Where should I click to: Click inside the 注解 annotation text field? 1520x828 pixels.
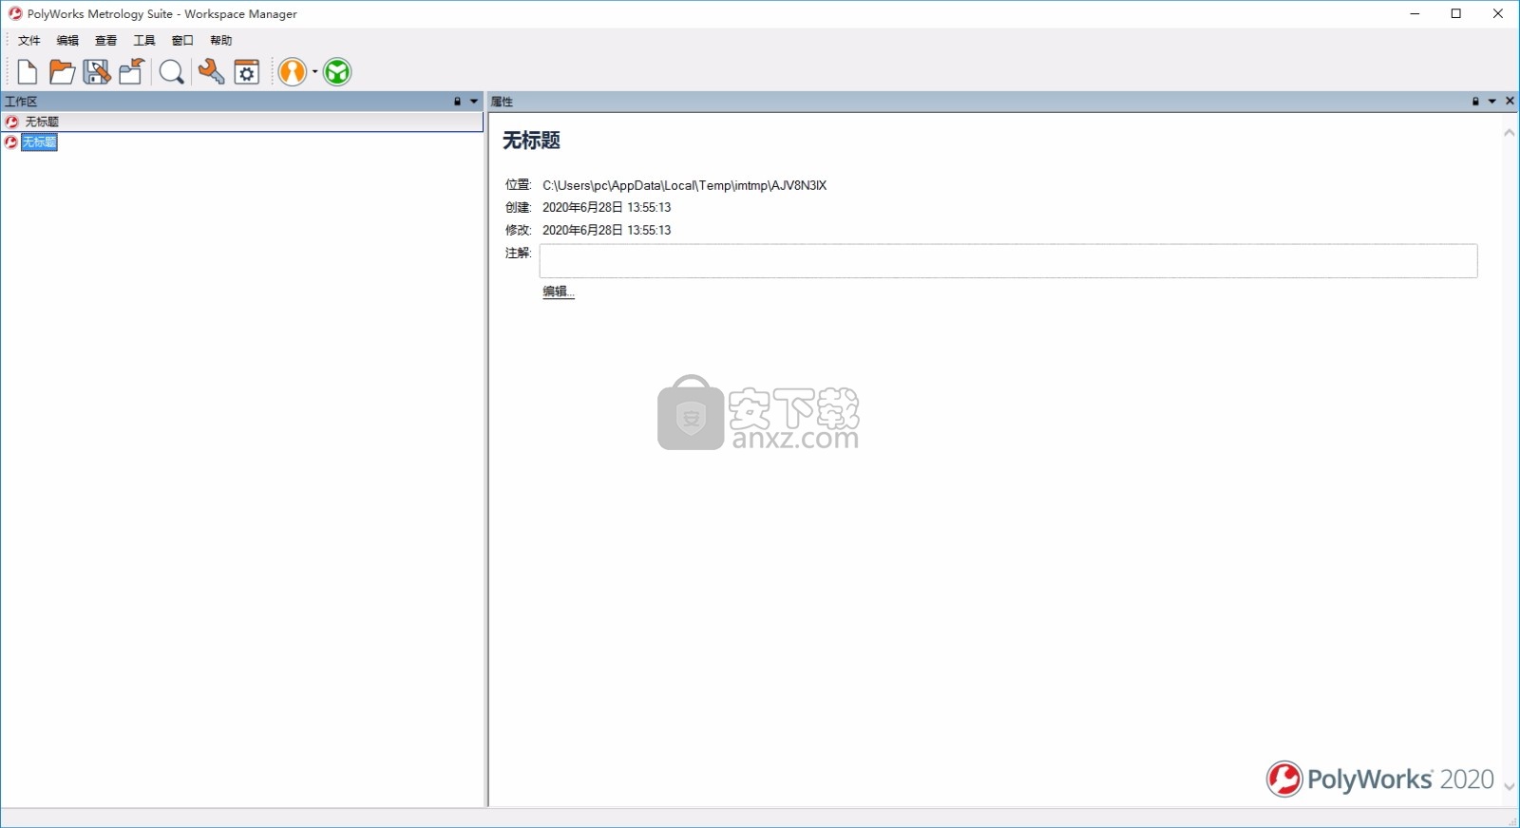[x=1007, y=261]
